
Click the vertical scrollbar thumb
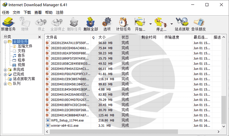pyautogui.click(x=224, y=110)
